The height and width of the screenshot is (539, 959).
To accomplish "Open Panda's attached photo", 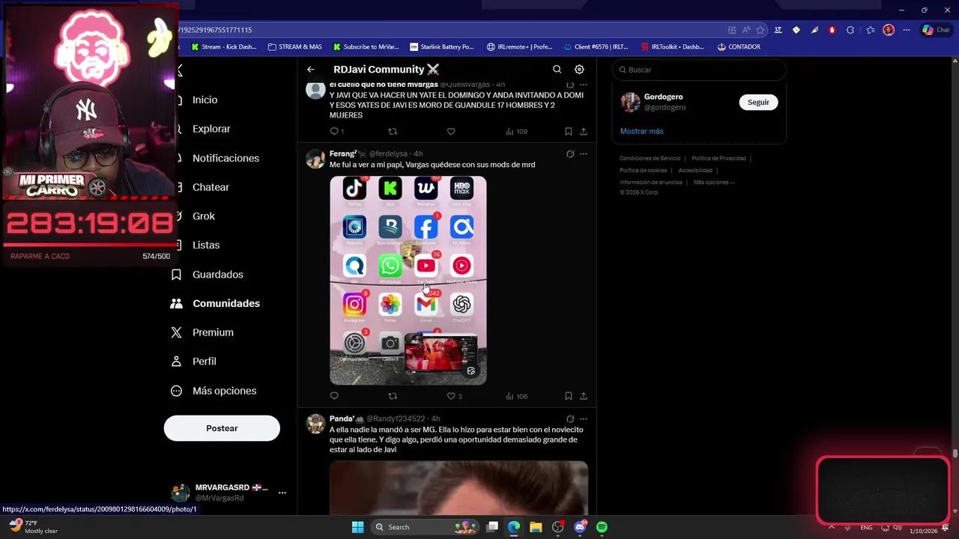I will [x=459, y=487].
